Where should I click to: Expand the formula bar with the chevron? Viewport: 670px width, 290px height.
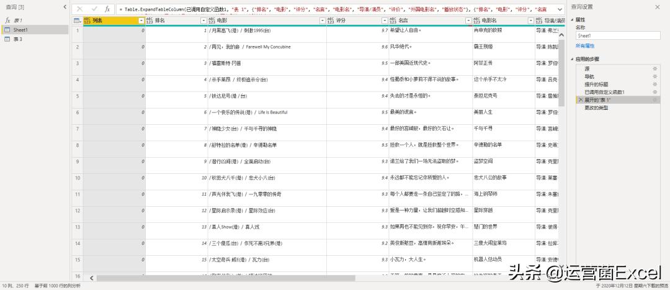pos(560,9)
